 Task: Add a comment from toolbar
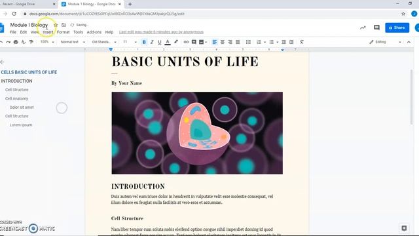point(194,42)
